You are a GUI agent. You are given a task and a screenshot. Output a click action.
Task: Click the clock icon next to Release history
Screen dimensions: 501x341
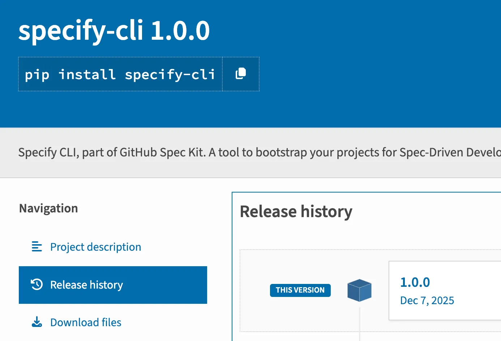(x=36, y=285)
